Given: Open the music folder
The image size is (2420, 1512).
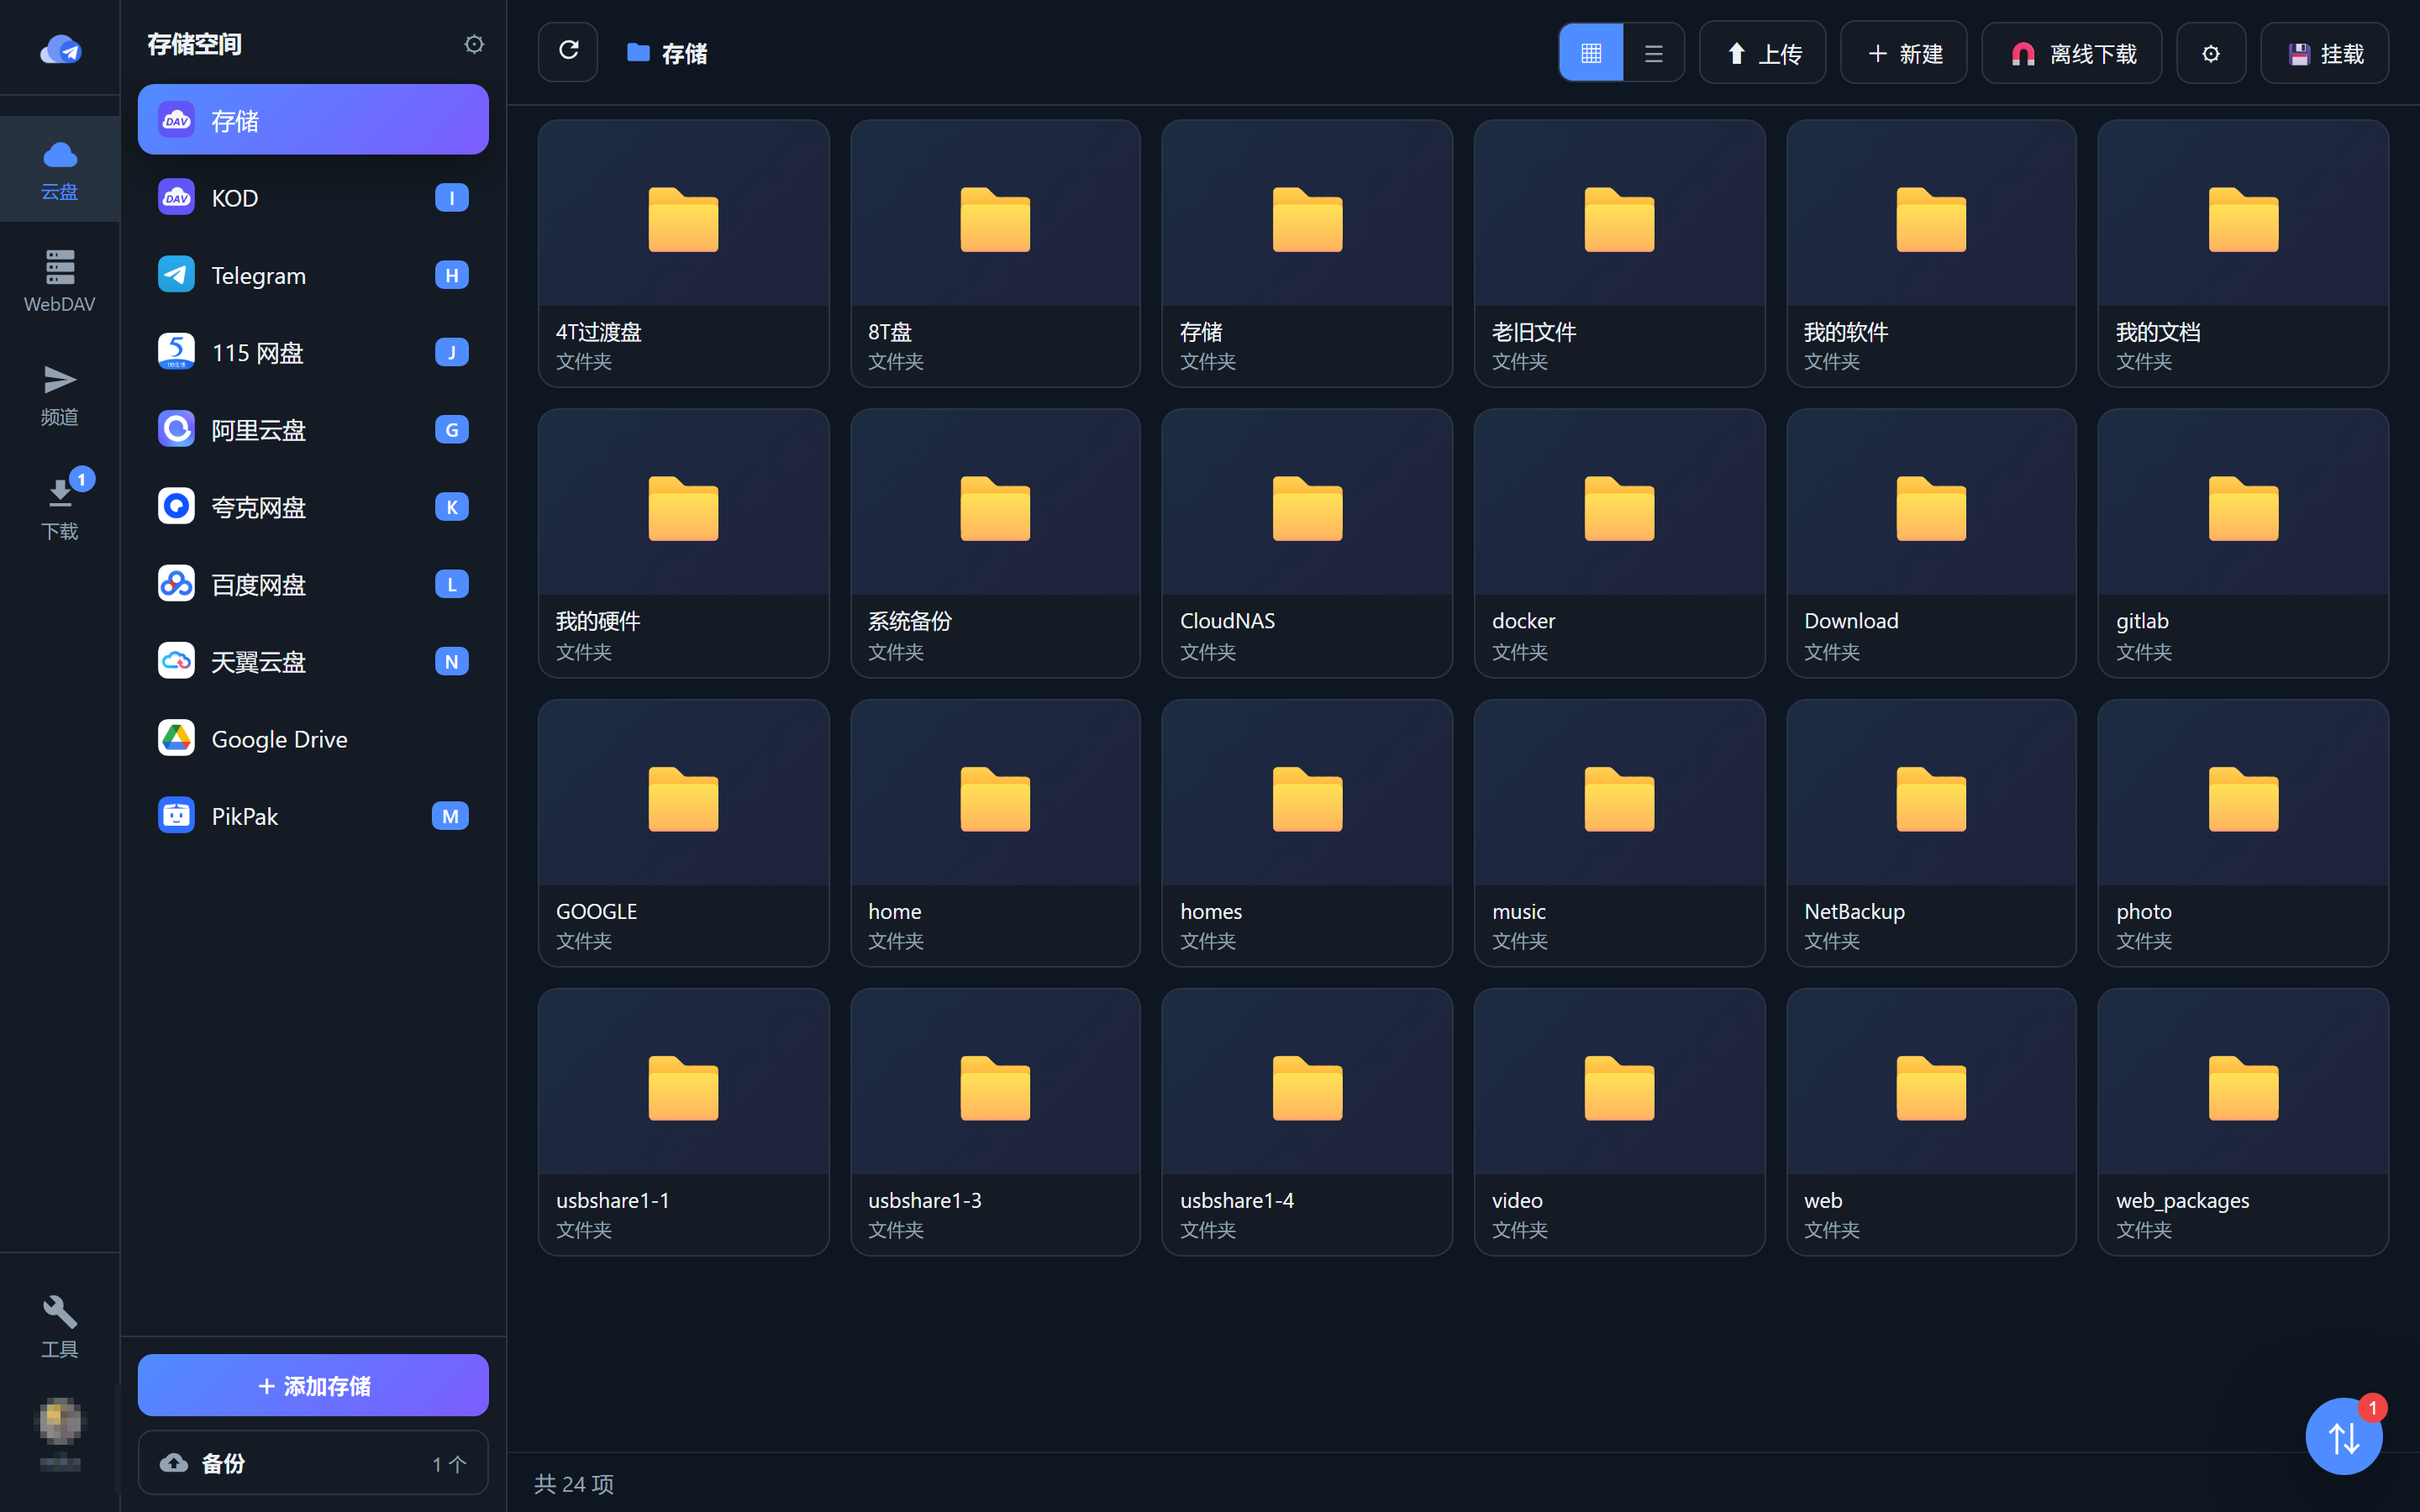Looking at the screenshot, I should point(1619,833).
